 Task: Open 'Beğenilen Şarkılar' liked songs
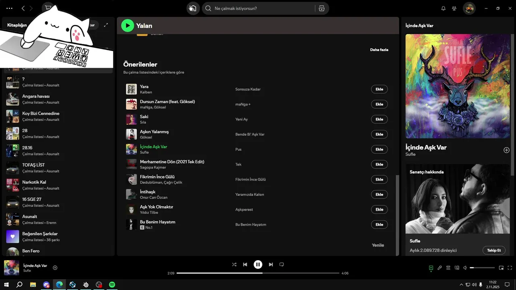point(58,236)
